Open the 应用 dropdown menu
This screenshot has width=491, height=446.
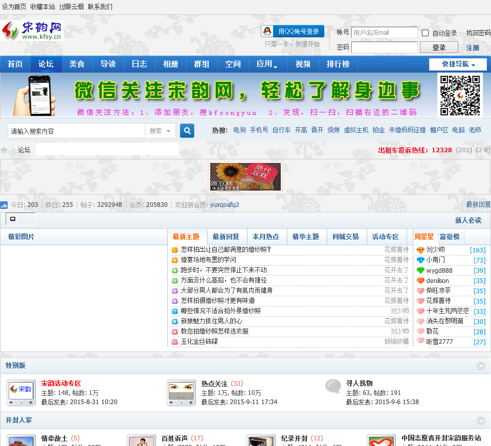(x=266, y=64)
